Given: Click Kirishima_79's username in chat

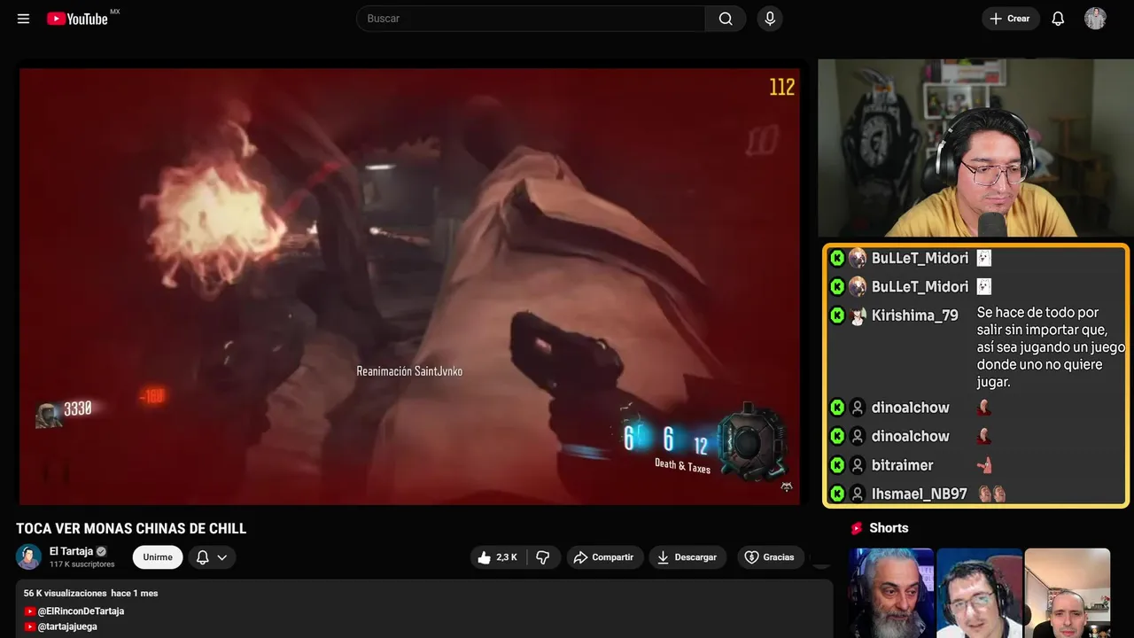Looking at the screenshot, I should [x=915, y=315].
